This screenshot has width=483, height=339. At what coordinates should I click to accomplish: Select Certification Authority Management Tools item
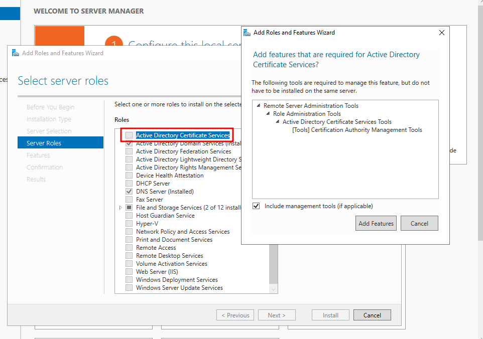357,130
